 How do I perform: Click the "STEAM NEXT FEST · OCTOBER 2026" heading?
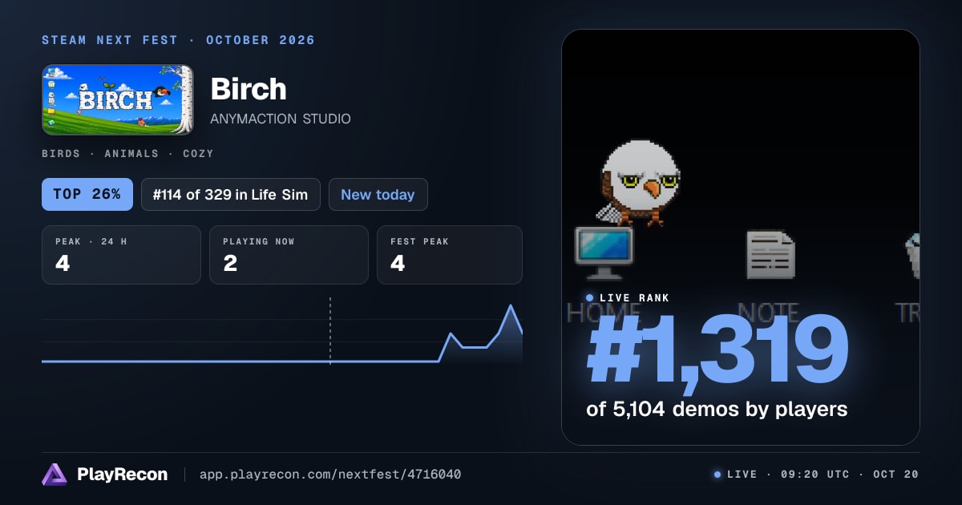point(179,40)
